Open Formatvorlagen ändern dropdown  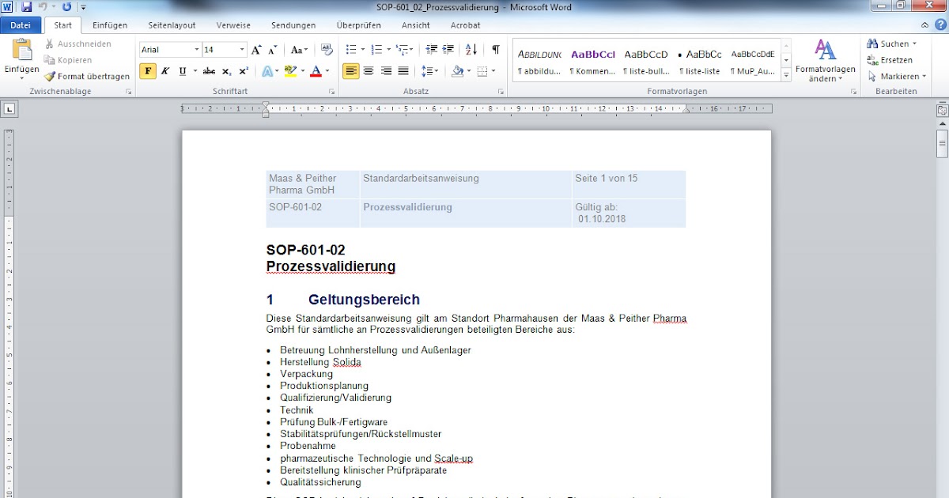pos(826,61)
